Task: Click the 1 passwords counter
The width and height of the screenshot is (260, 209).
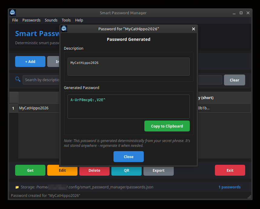Action: coord(229,187)
